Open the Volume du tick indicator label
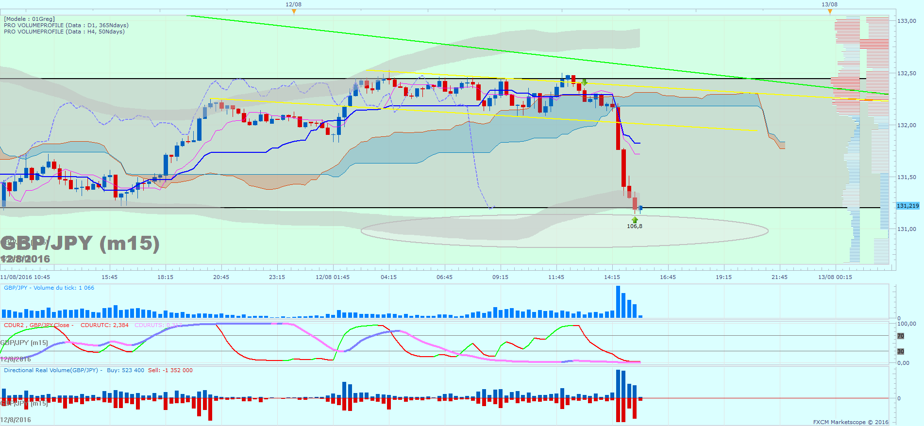This screenshot has width=924, height=426. (49, 288)
